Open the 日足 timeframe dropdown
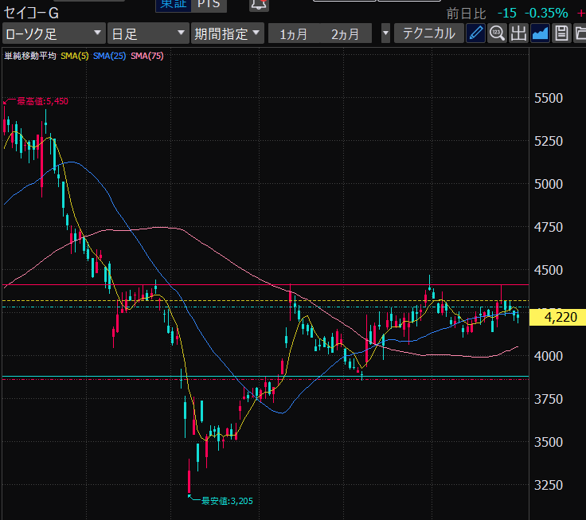586x520 pixels. (x=148, y=33)
